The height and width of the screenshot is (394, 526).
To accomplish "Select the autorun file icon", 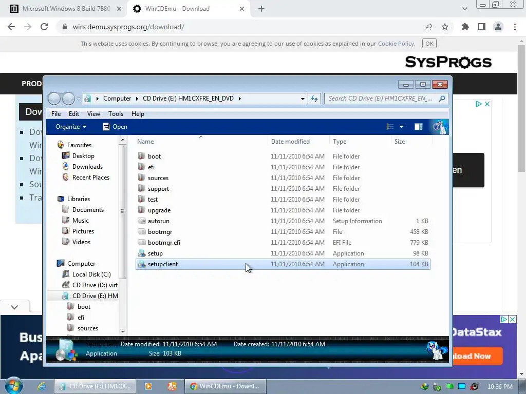I will (x=142, y=221).
